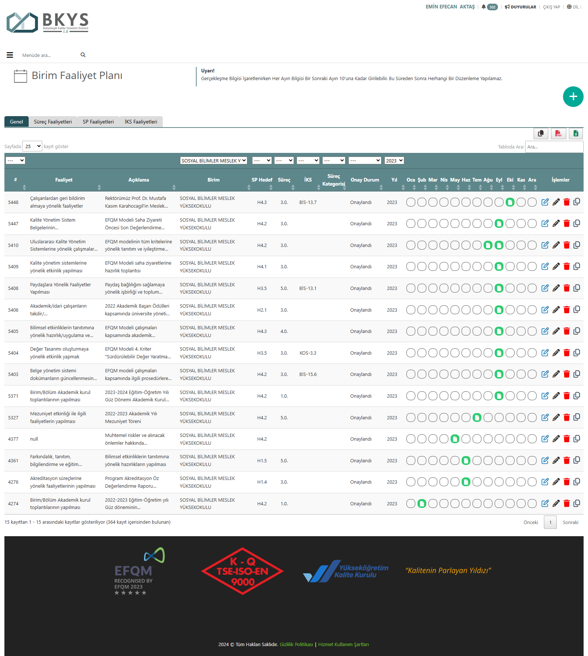Switch to the İKS Faaliyetleri tab
This screenshot has height=656, width=588.
(141, 122)
